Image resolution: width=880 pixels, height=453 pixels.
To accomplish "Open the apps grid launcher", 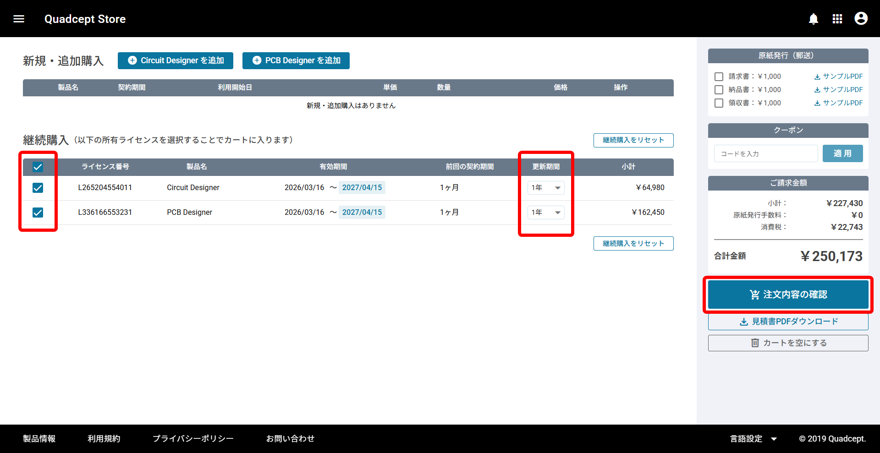I will coord(837,19).
